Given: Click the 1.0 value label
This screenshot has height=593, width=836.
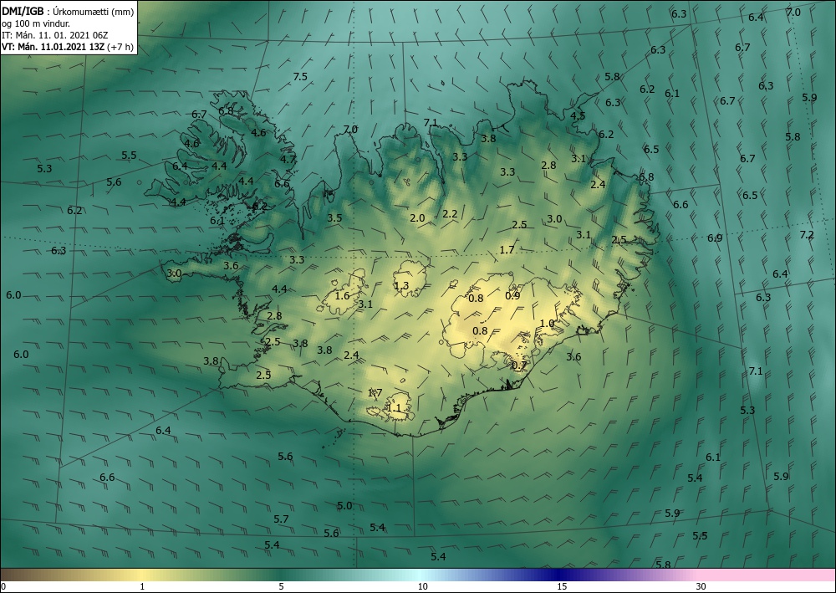Looking at the screenshot, I should 547,323.
